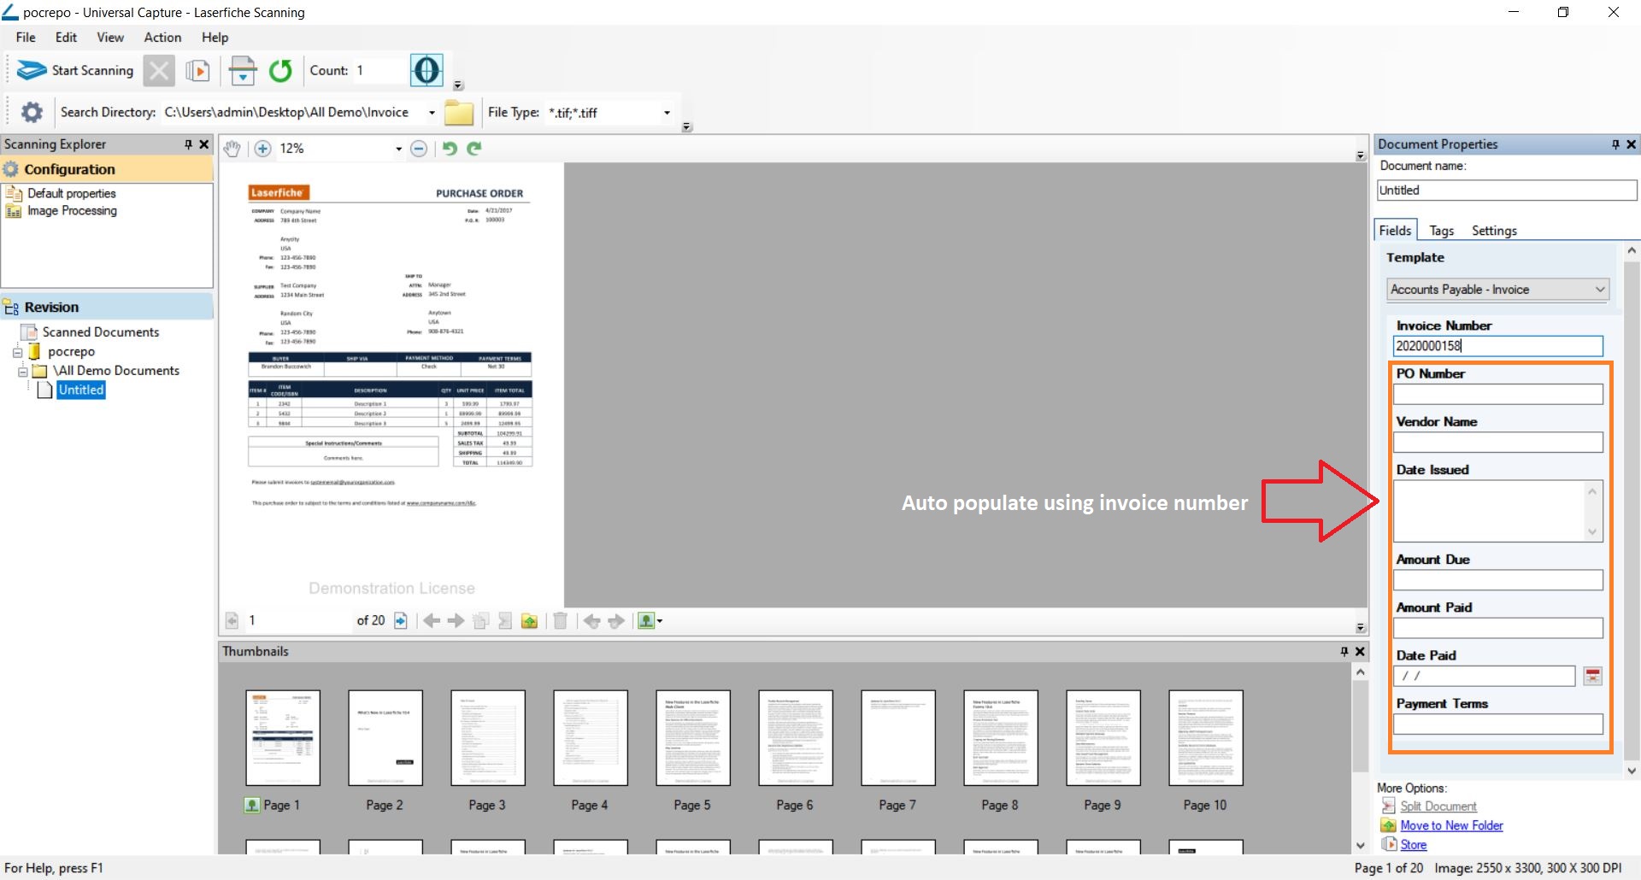Open the Help menu
The height and width of the screenshot is (880, 1641).
[x=215, y=38]
